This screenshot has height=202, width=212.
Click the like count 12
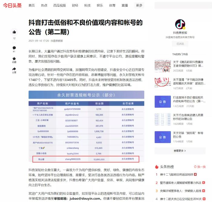14,38
